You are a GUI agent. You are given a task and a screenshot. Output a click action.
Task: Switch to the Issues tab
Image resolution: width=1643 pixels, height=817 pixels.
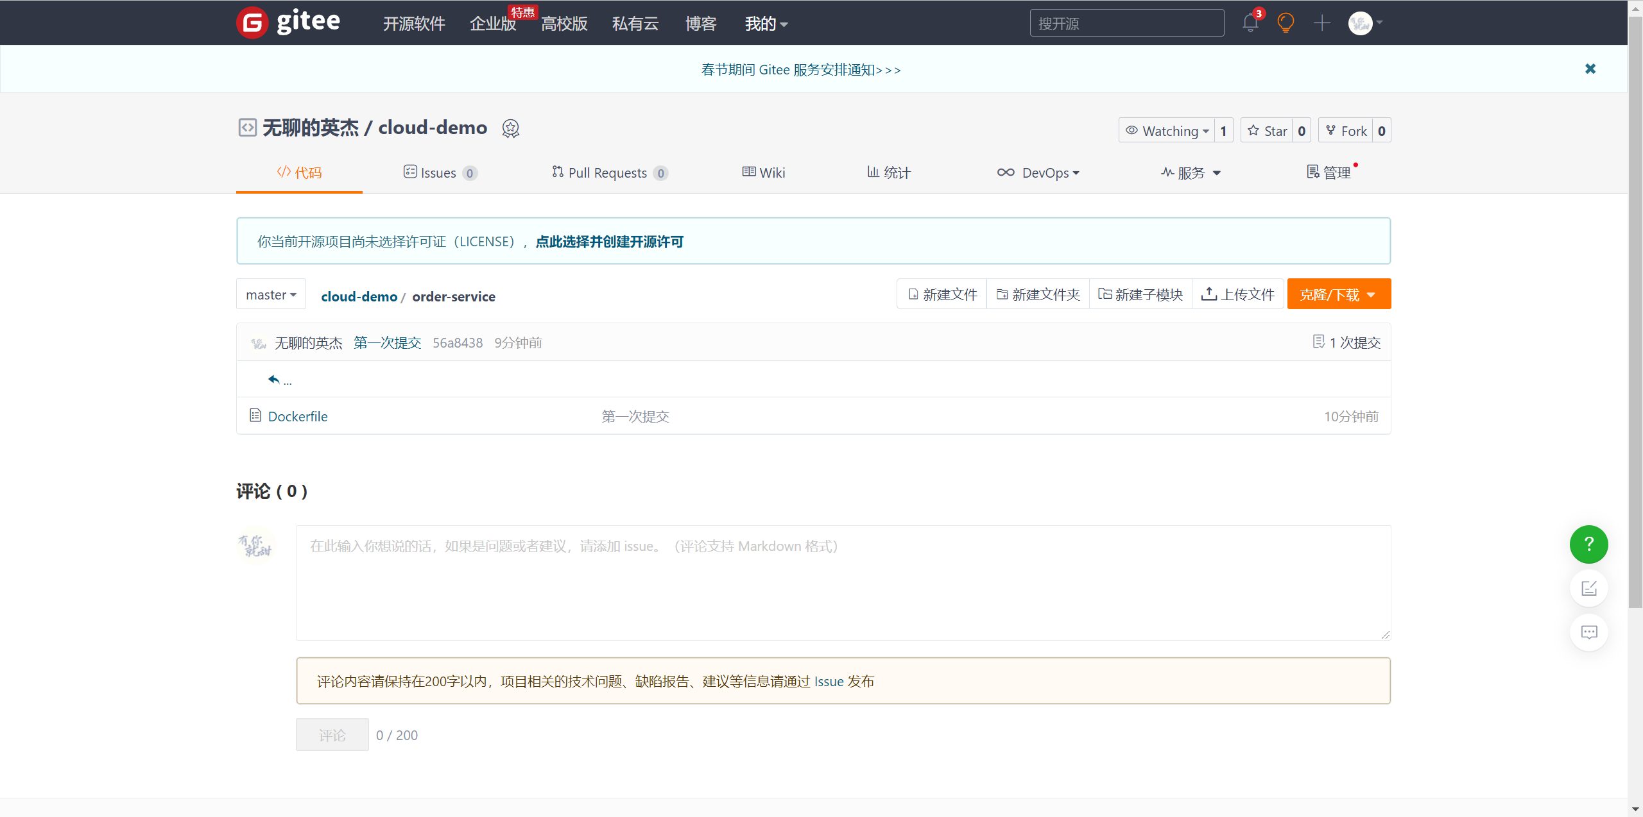[439, 173]
